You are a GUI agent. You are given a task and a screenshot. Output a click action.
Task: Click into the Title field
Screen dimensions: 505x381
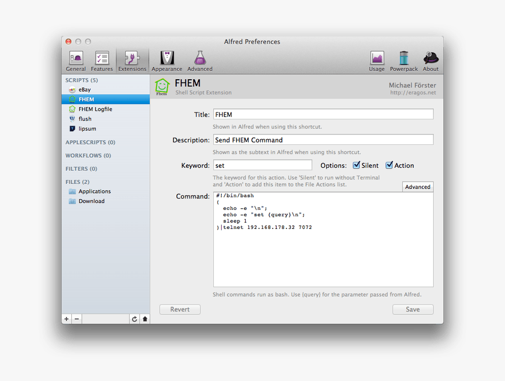click(x=323, y=114)
